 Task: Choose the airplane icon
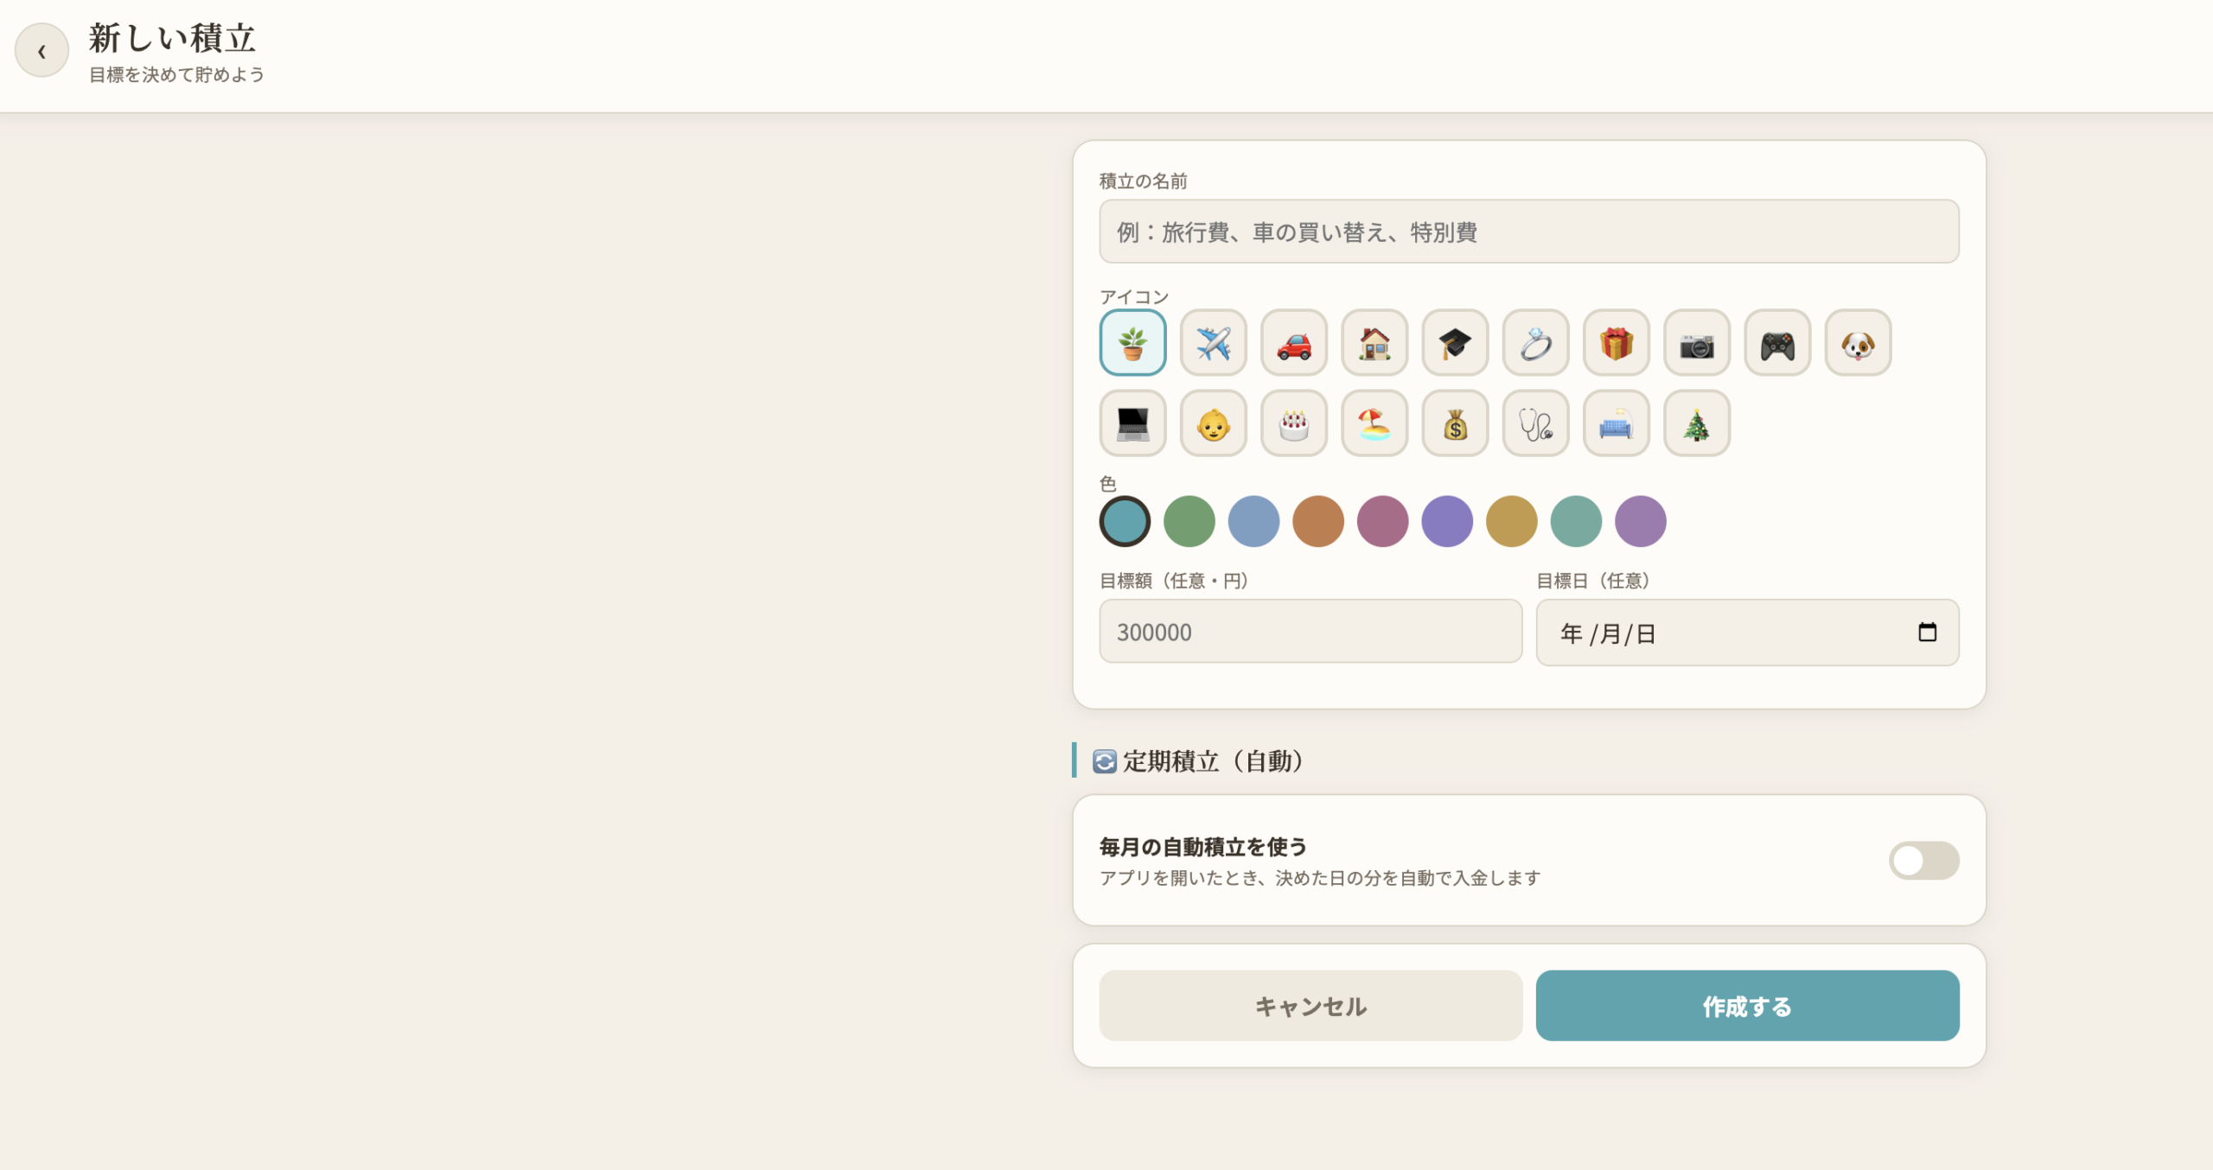tap(1213, 343)
